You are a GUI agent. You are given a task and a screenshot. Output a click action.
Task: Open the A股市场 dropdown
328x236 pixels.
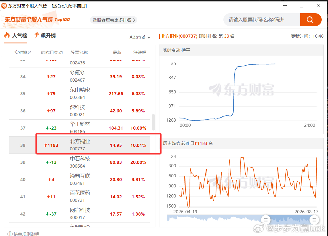(x=140, y=37)
